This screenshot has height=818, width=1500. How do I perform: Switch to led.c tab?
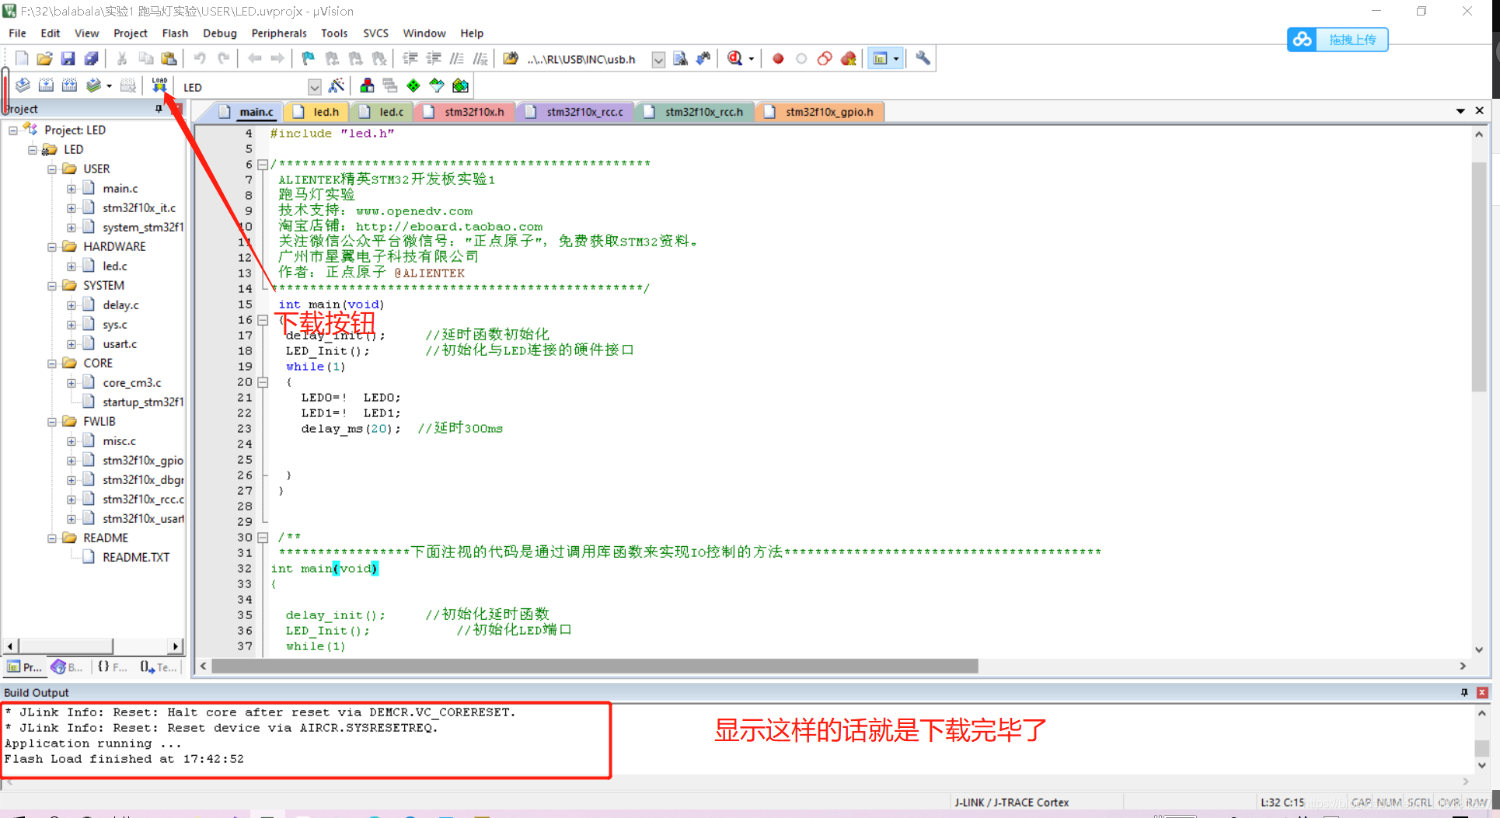point(383,112)
